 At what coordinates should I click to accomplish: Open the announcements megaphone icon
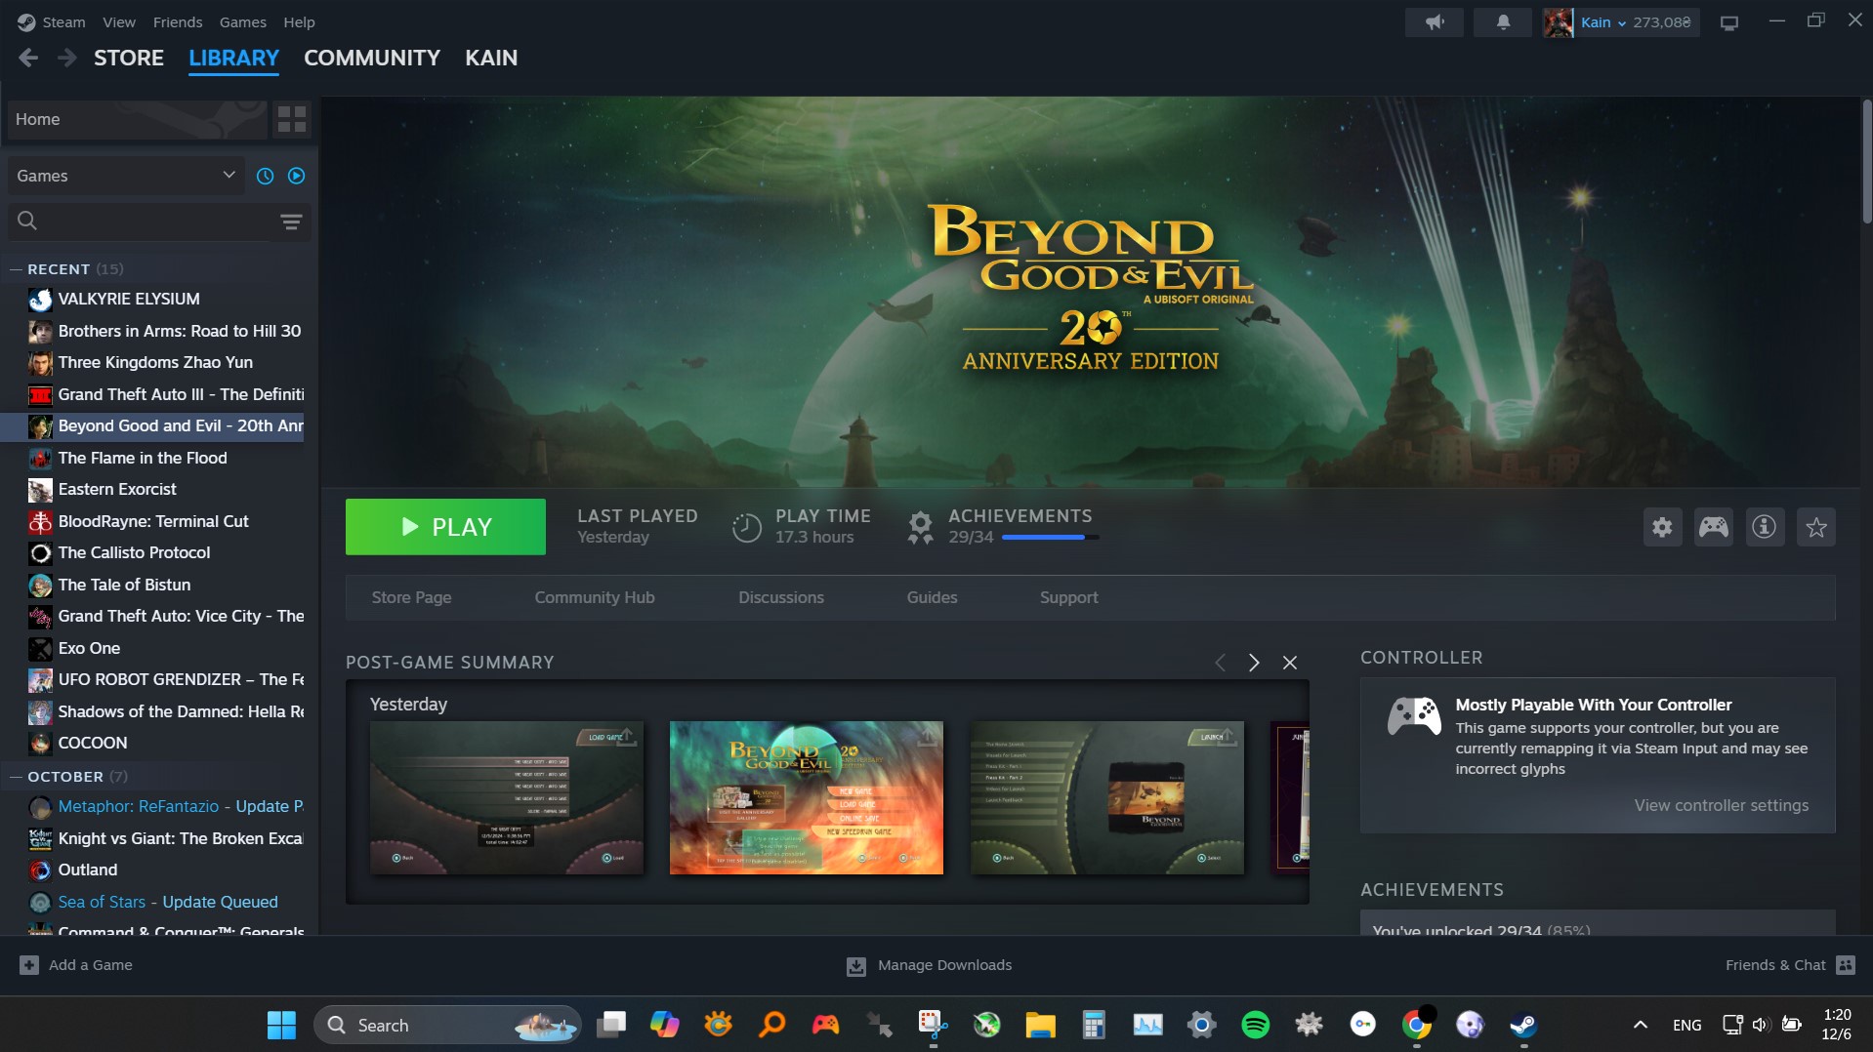(1434, 21)
